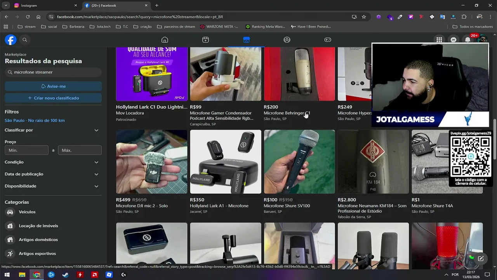Open the tab search dropdown arrow
Viewport: 497px width, 280px height.
point(6,5)
